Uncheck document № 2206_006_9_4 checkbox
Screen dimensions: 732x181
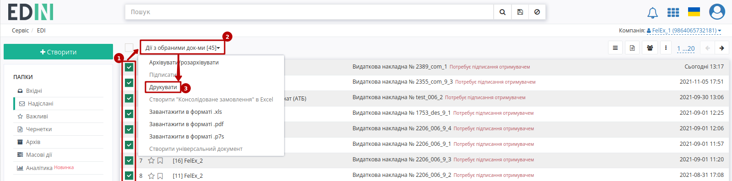click(x=129, y=129)
